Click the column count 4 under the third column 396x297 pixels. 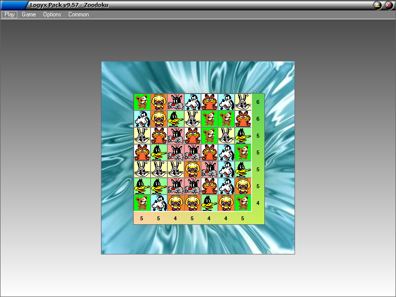175,218
